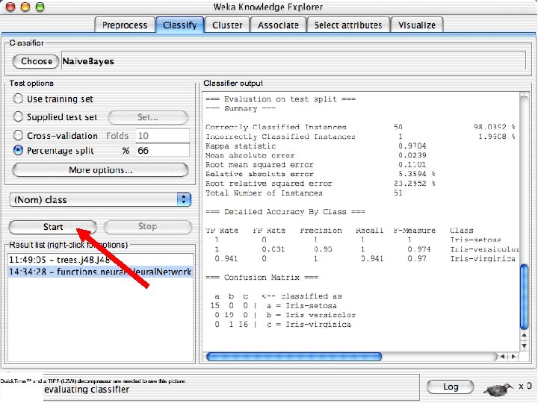The width and height of the screenshot is (538, 403).
Task: Click 'Incorrectly Classified Instances' line
Action: coord(360,137)
